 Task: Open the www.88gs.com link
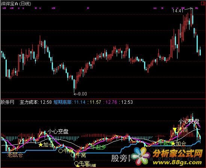[177, 163]
